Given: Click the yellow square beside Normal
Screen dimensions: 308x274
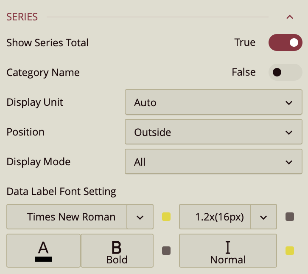Looking at the screenshot, I should point(290,251).
